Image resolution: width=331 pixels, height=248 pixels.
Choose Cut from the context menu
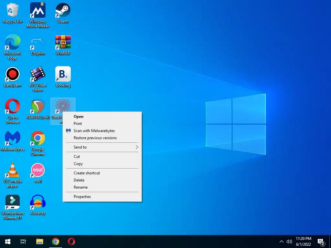(x=102, y=157)
